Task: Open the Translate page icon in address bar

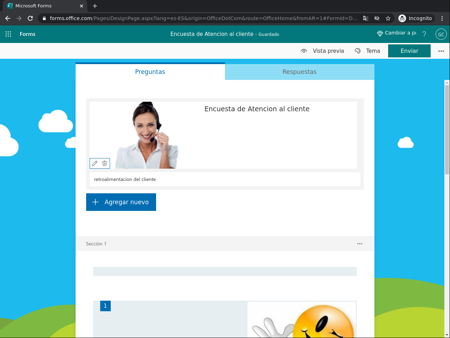Action: point(366,18)
